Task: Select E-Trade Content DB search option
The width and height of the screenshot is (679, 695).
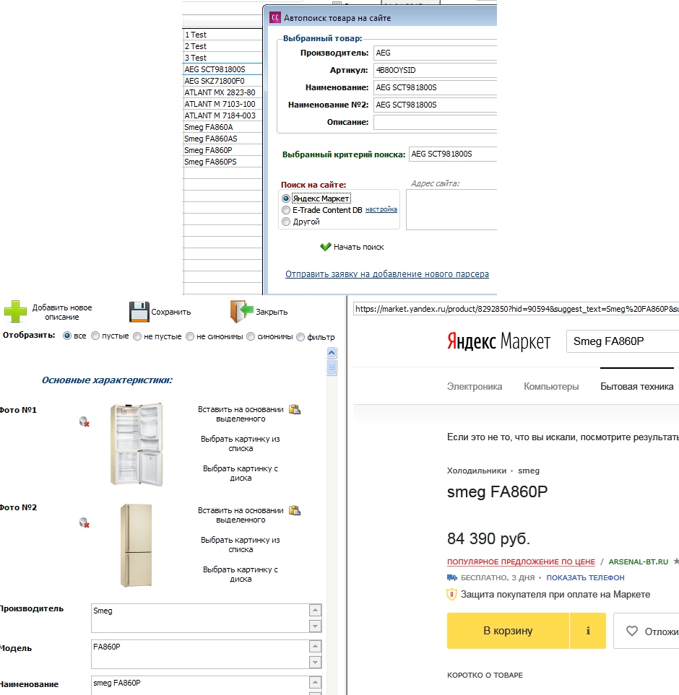Action: coord(286,210)
